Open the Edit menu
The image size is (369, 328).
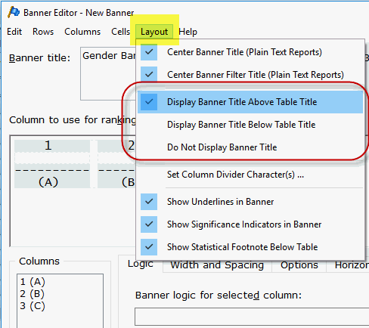pyautogui.click(x=14, y=32)
